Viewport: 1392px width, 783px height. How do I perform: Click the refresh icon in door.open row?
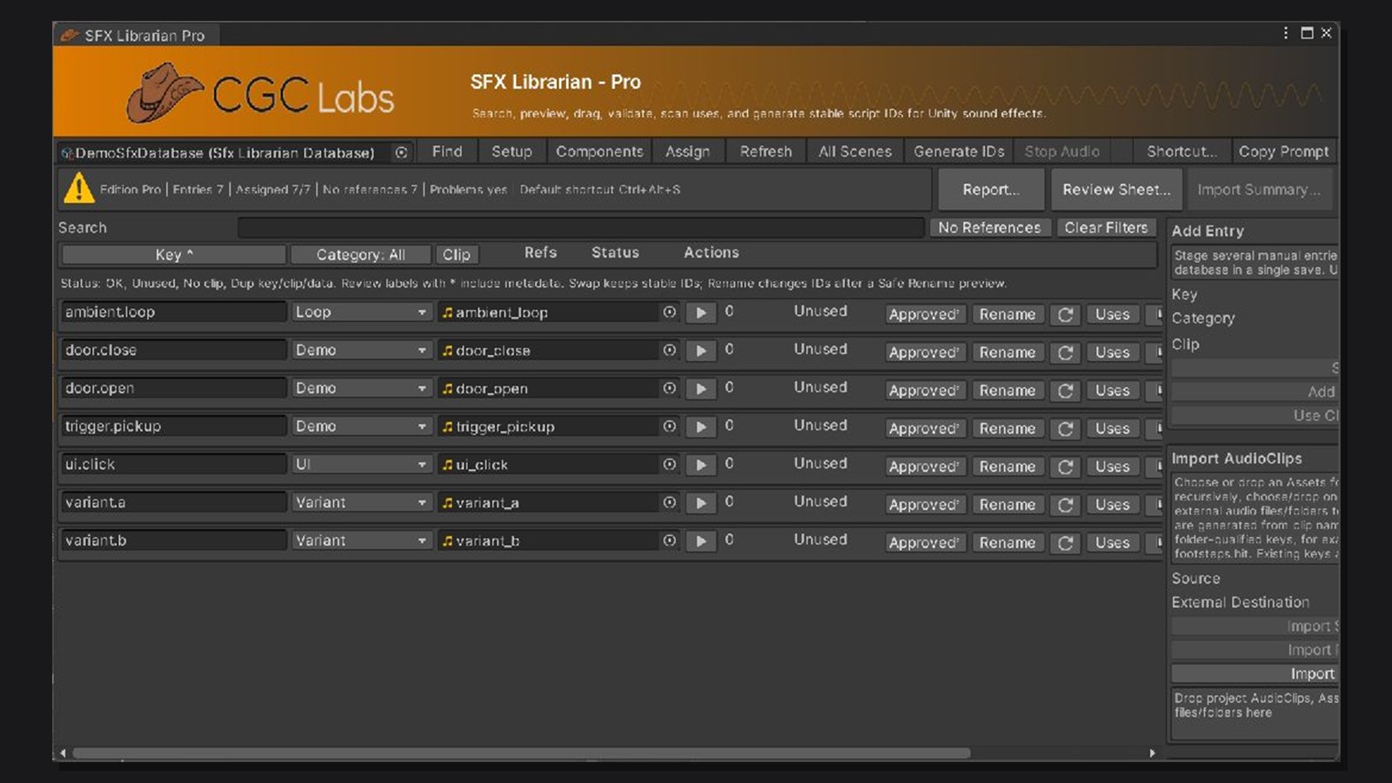tap(1065, 391)
